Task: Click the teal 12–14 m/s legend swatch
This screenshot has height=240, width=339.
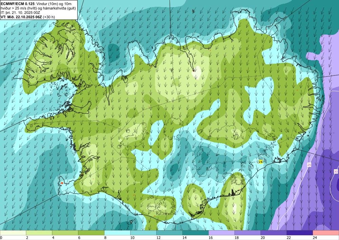Action: (x=169, y=233)
